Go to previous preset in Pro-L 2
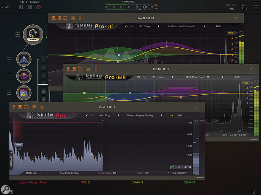Image resolution: width=261 pixels, height=195 pixels. 118,115
